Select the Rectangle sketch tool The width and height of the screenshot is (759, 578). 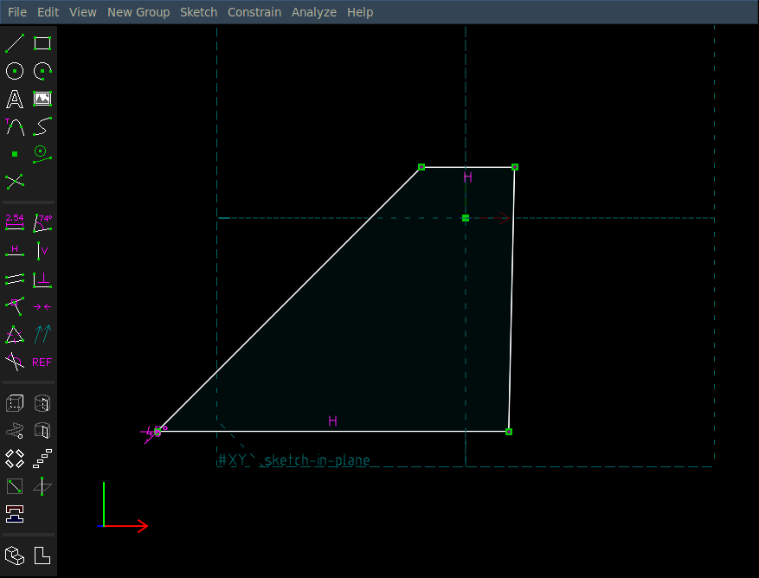click(x=42, y=43)
